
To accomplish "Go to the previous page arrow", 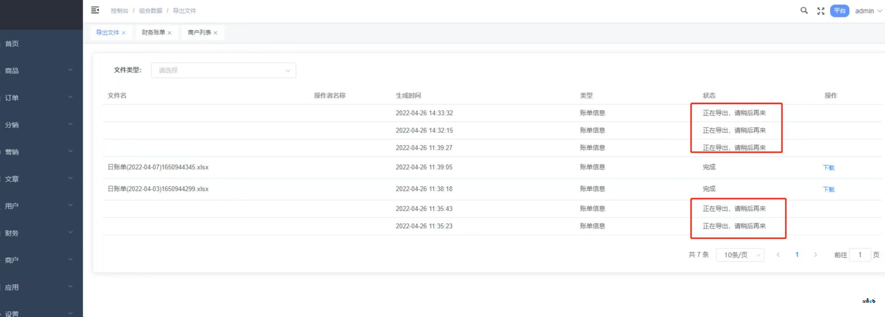I will [x=778, y=255].
